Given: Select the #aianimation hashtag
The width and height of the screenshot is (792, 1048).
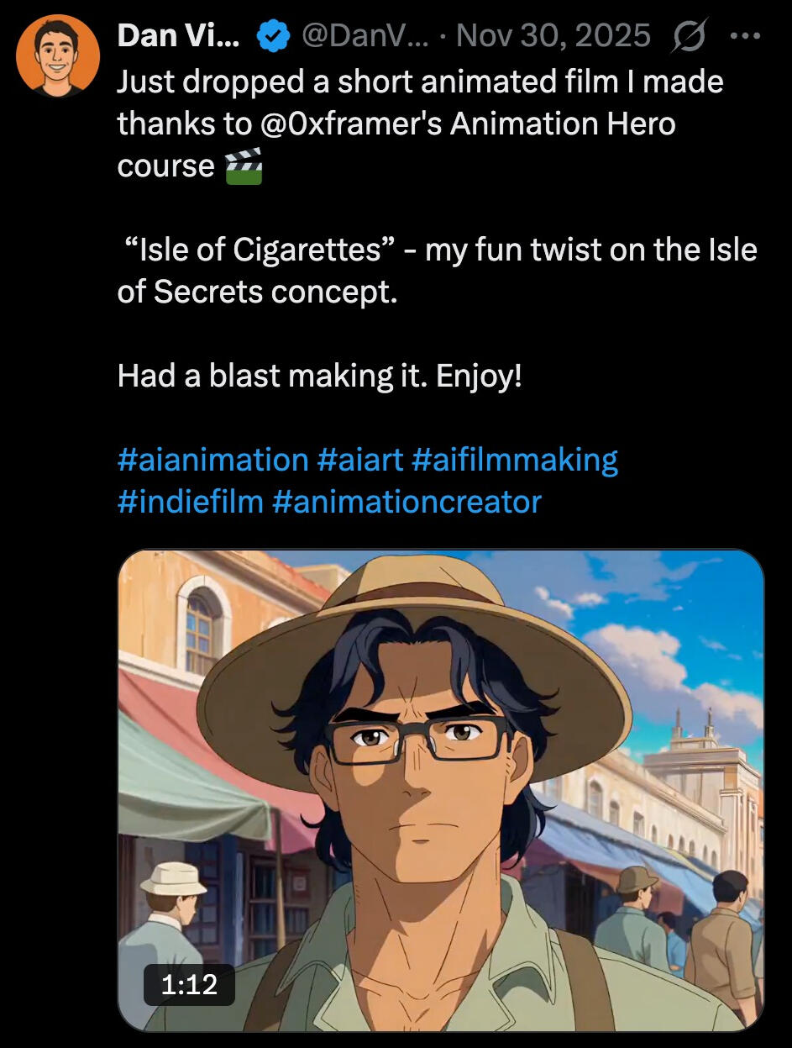Looking at the screenshot, I should point(212,460).
